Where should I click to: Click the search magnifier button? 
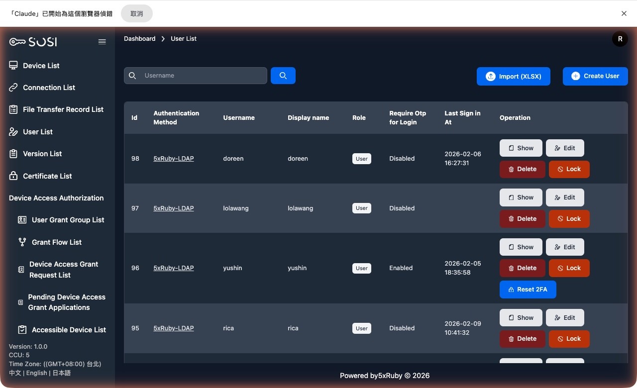[283, 75]
